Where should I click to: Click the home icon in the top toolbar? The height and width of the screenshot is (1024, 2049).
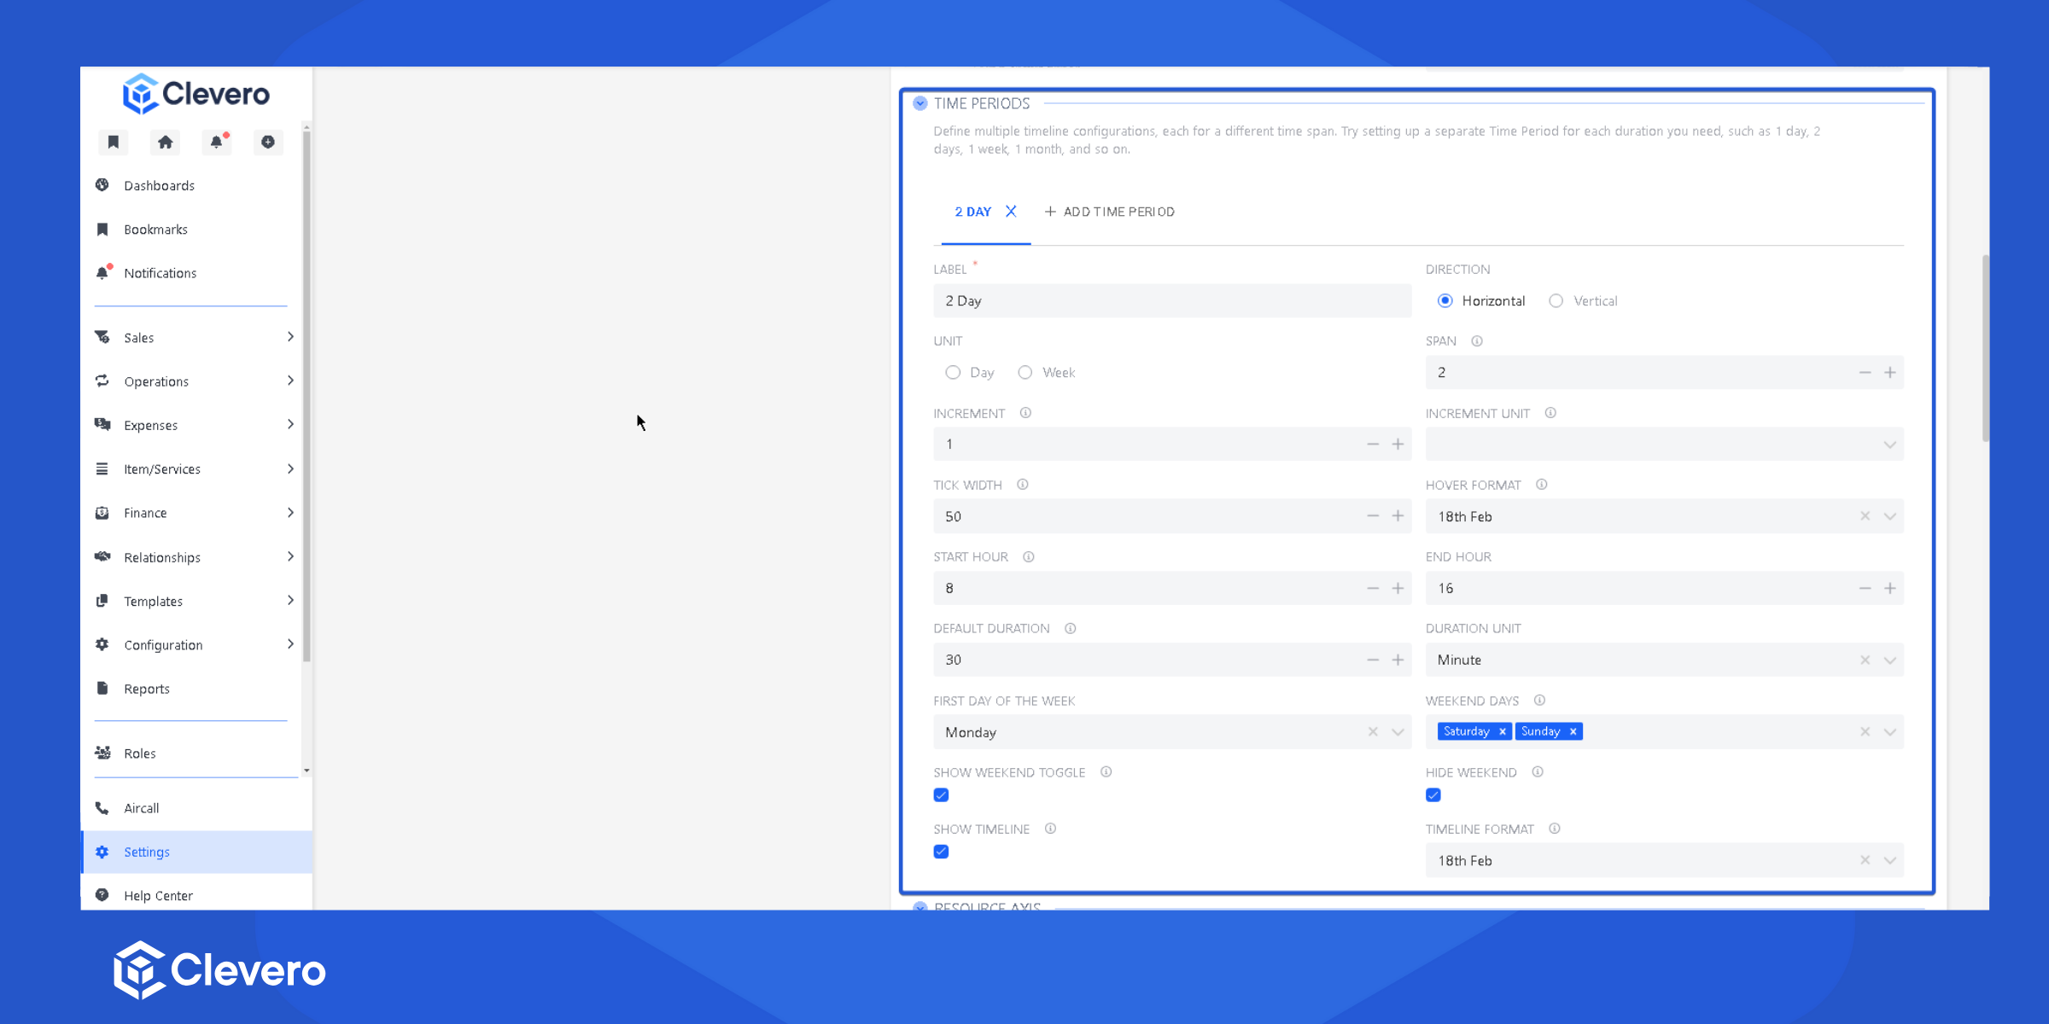pos(165,142)
